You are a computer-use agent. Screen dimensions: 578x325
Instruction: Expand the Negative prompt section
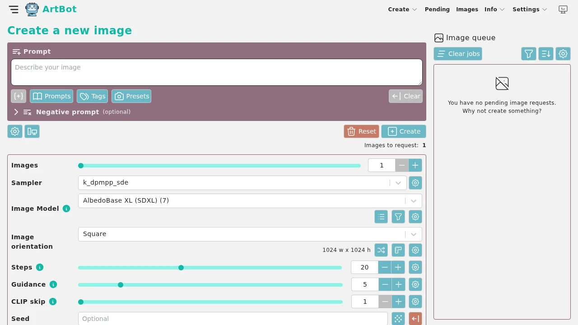pyautogui.click(x=16, y=112)
